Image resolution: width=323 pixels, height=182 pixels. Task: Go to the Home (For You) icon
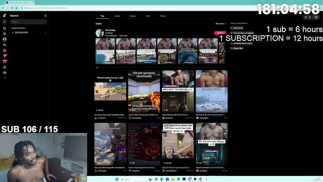(5, 28)
